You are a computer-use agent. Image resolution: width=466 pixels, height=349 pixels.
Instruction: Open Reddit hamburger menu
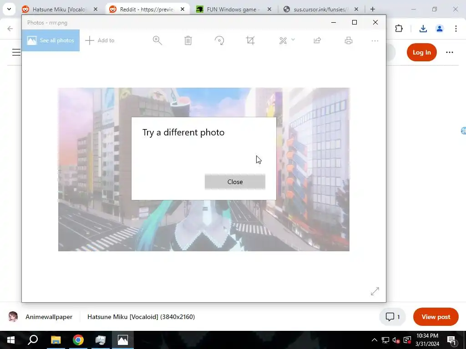(16, 52)
